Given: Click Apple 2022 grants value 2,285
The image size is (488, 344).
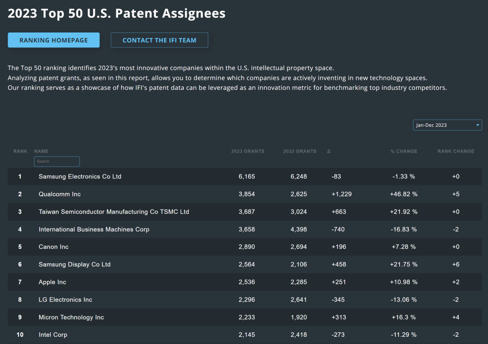Looking at the screenshot, I should point(299,282).
